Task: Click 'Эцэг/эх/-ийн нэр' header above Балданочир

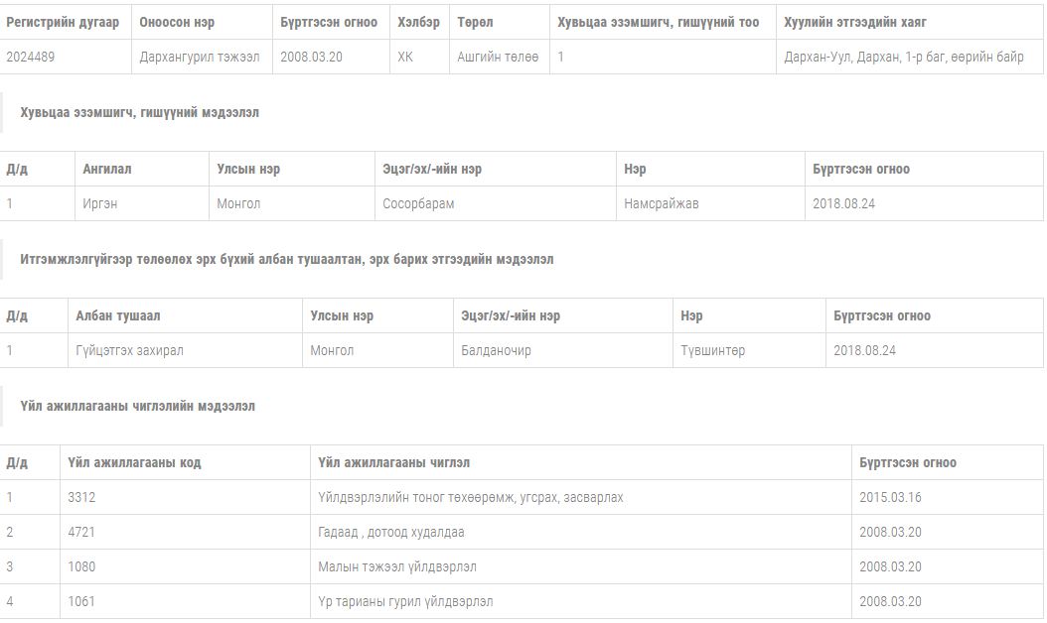Action: pos(511,315)
